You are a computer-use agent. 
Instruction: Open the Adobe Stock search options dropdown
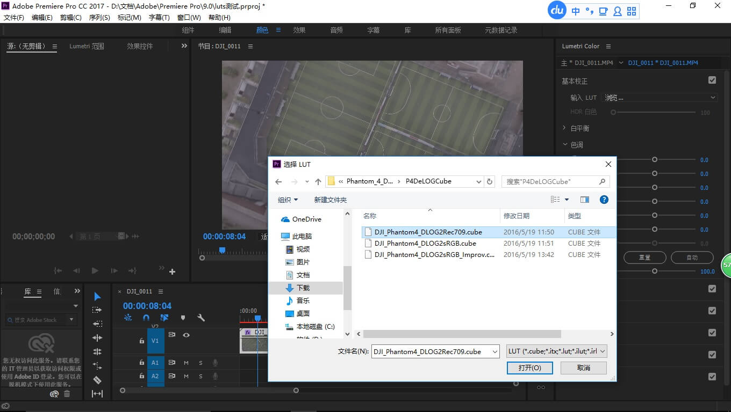[71, 320]
